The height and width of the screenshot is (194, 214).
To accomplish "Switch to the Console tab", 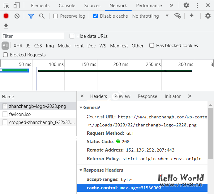I will click(x=67, y=6).
